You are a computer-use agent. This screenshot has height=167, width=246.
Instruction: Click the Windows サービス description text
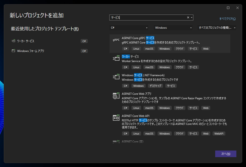150,80
